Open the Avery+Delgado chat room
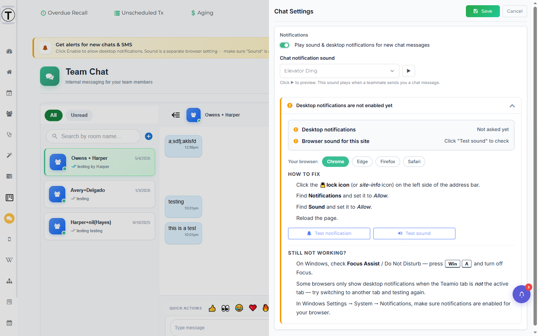The height and width of the screenshot is (336, 538). pyautogui.click(x=99, y=194)
